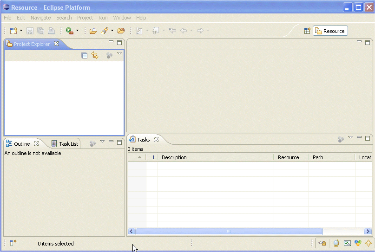Screen dimensions: 375x252
Task: Sort by the Resource column header
Action: (291, 157)
